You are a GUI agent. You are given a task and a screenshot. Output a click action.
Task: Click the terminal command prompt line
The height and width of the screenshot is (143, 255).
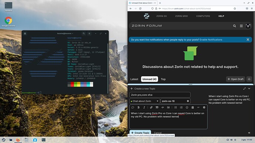click(x=32, y=93)
